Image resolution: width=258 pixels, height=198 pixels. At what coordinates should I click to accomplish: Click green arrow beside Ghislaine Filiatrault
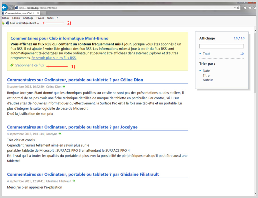74,181
